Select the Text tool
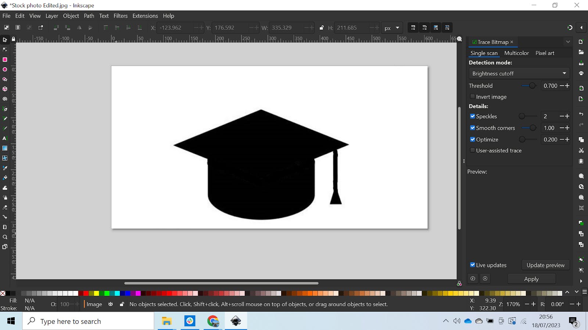The image size is (588, 330). pos(5,138)
